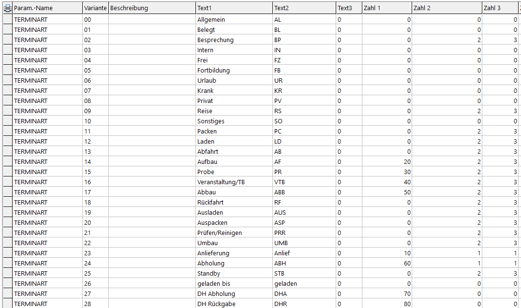Select the Beschreibung column header

[x=152, y=8]
